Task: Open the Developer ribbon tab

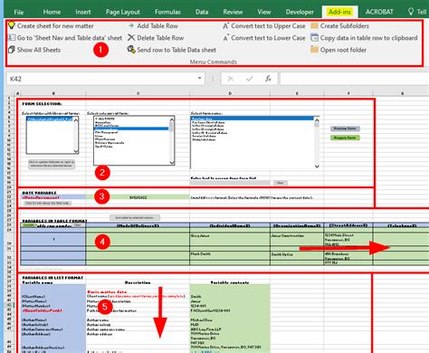Action: [x=300, y=12]
